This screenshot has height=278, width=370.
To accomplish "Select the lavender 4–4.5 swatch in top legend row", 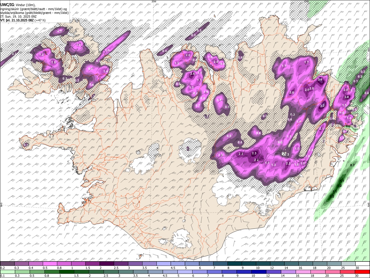I will click(x=164, y=264).
